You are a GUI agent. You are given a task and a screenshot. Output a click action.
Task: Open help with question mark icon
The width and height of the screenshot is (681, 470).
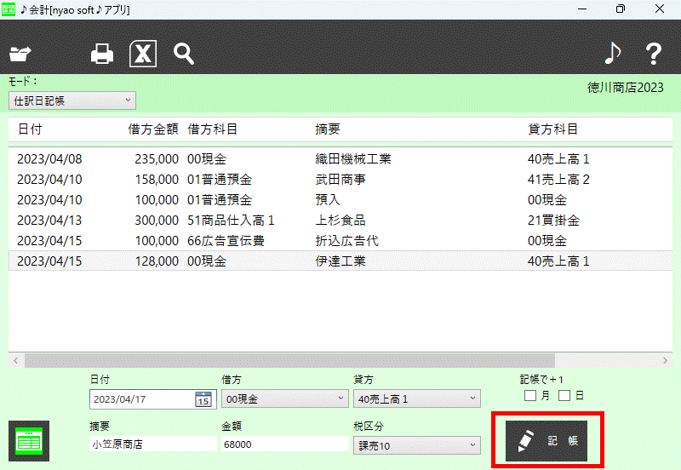(653, 54)
